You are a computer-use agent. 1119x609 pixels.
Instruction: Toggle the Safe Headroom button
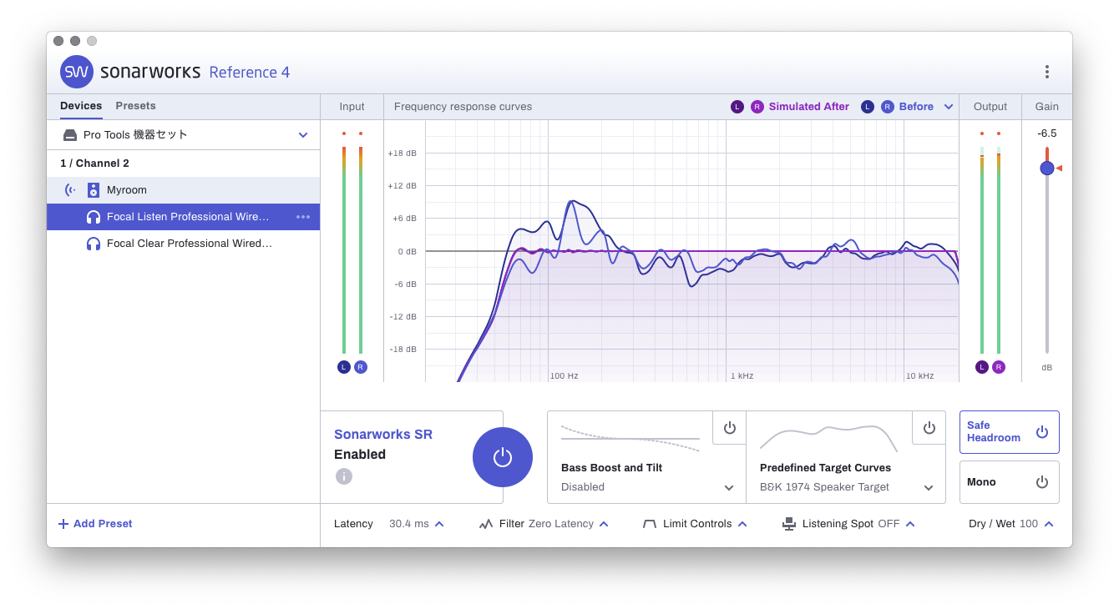click(1041, 432)
